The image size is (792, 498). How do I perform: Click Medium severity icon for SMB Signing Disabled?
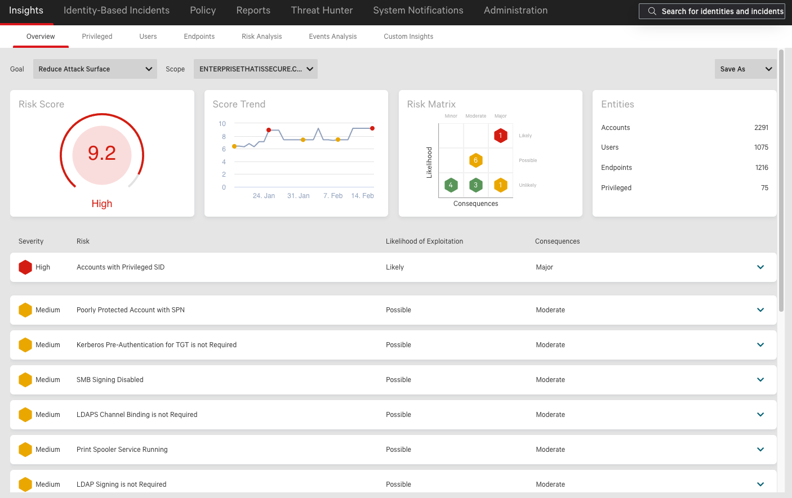(25, 380)
